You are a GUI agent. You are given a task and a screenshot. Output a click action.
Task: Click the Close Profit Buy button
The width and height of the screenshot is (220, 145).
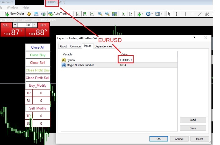pyautogui.click(x=38, y=70)
